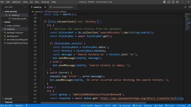The height and width of the screenshot is (107, 191).
Task: Change line ending via CRLF
Action: tap(115, 106)
